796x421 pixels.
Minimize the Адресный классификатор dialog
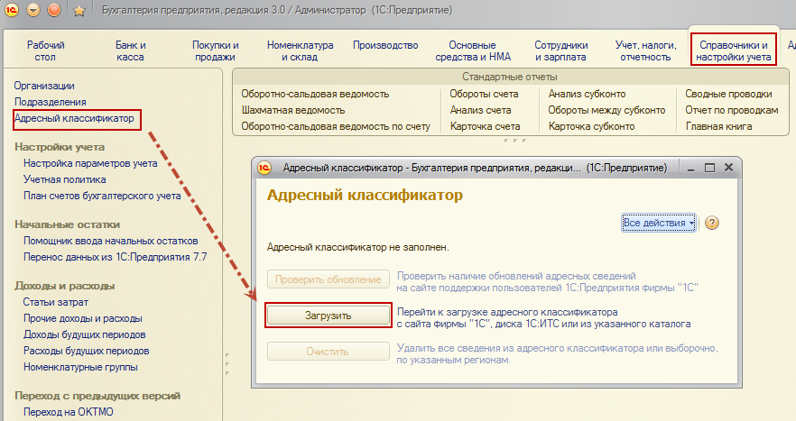click(x=691, y=168)
